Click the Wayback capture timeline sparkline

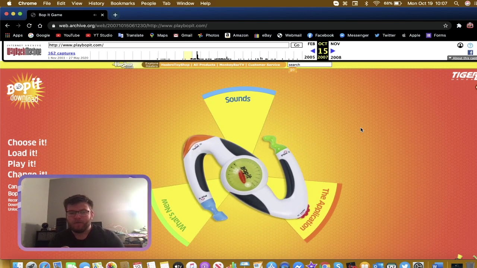tap(196, 55)
